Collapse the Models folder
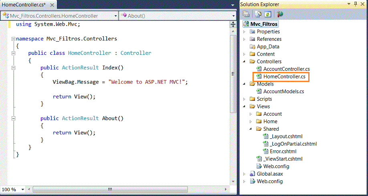This screenshot has height=196, width=368. pos(245,84)
